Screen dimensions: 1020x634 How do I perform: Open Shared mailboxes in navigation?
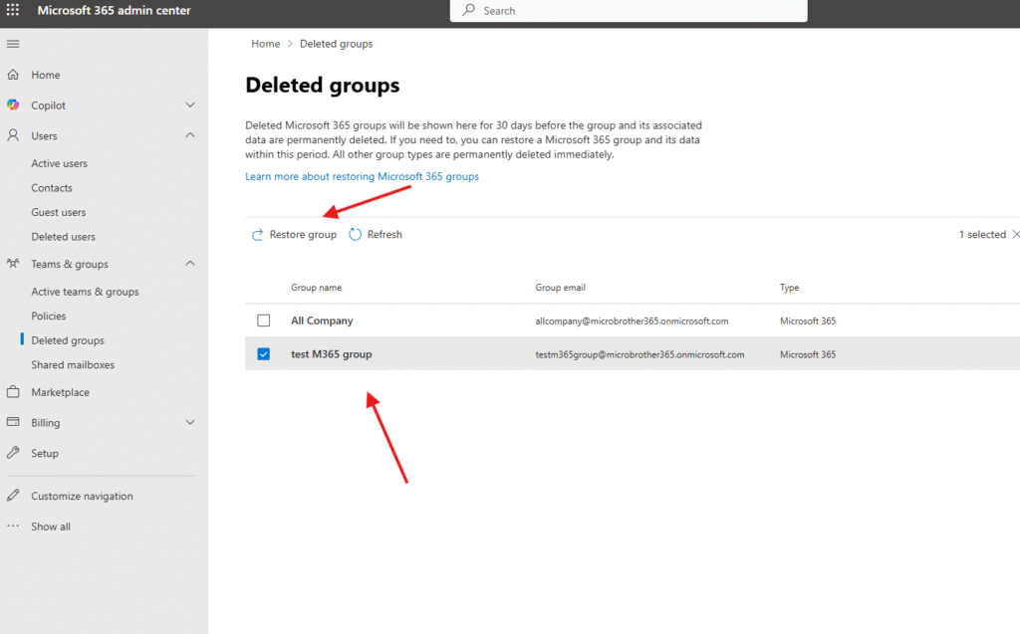click(73, 365)
